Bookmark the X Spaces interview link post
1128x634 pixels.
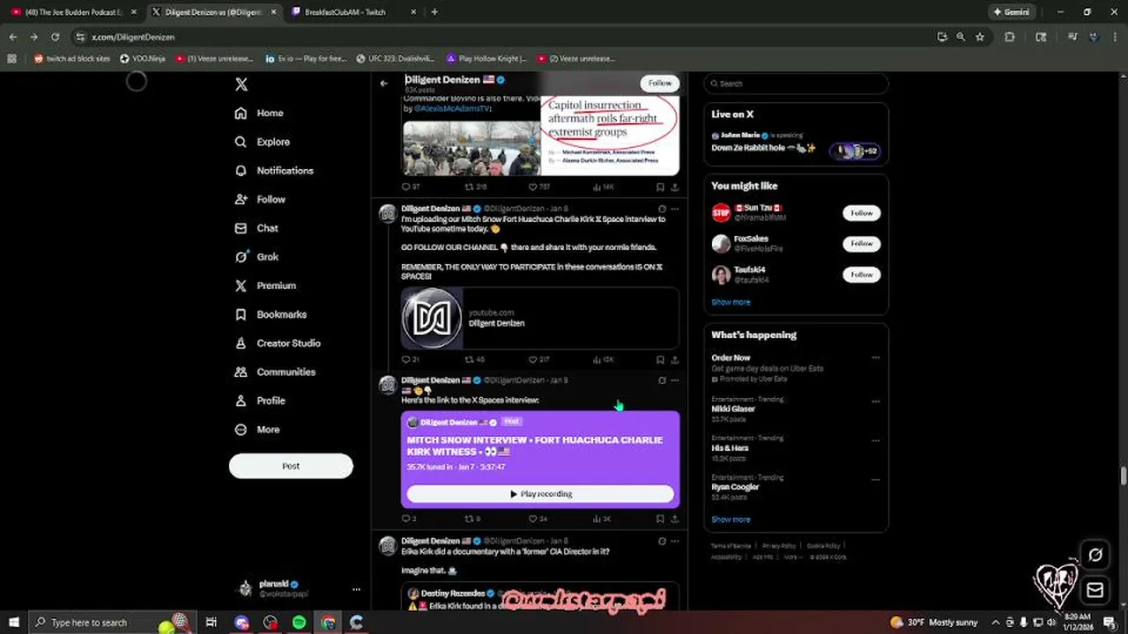660,519
